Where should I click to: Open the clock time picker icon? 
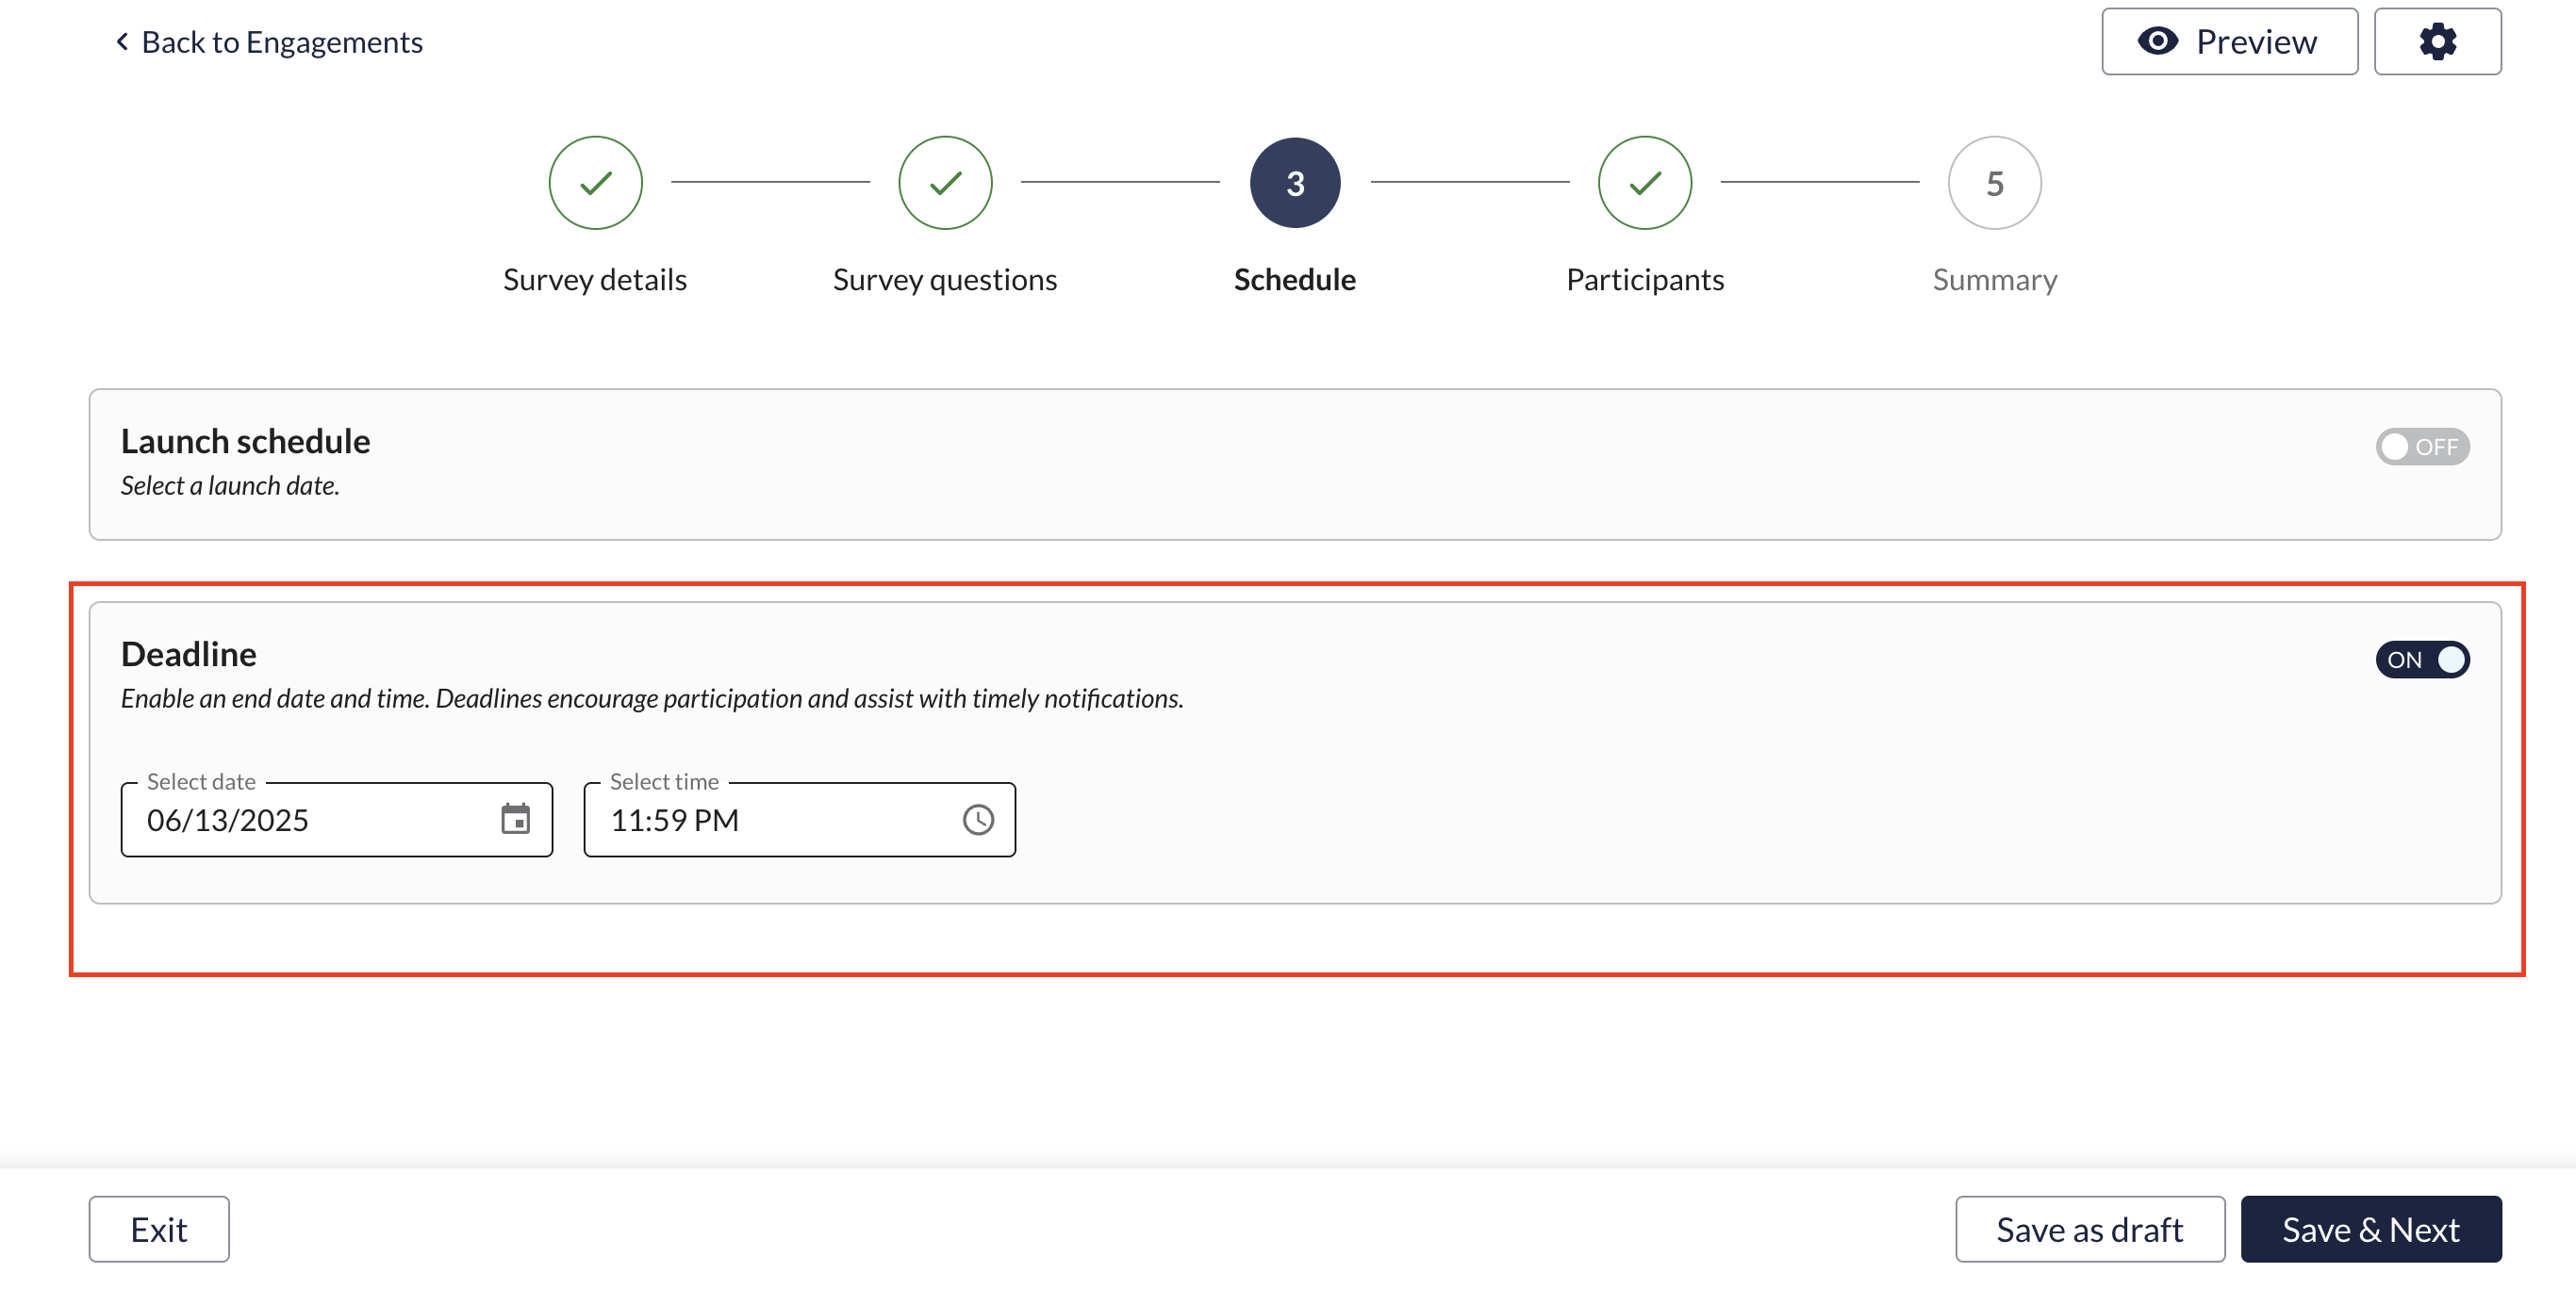point(978,820)
